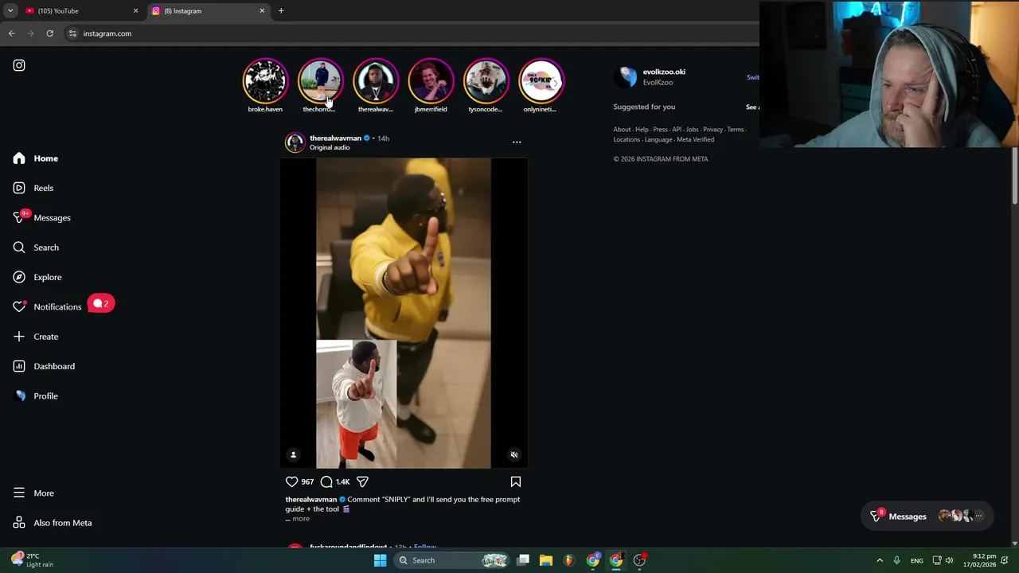Screen dimensions: 1019x573
Task: Open the Locations footer link
Action: [x=627, y=139]
